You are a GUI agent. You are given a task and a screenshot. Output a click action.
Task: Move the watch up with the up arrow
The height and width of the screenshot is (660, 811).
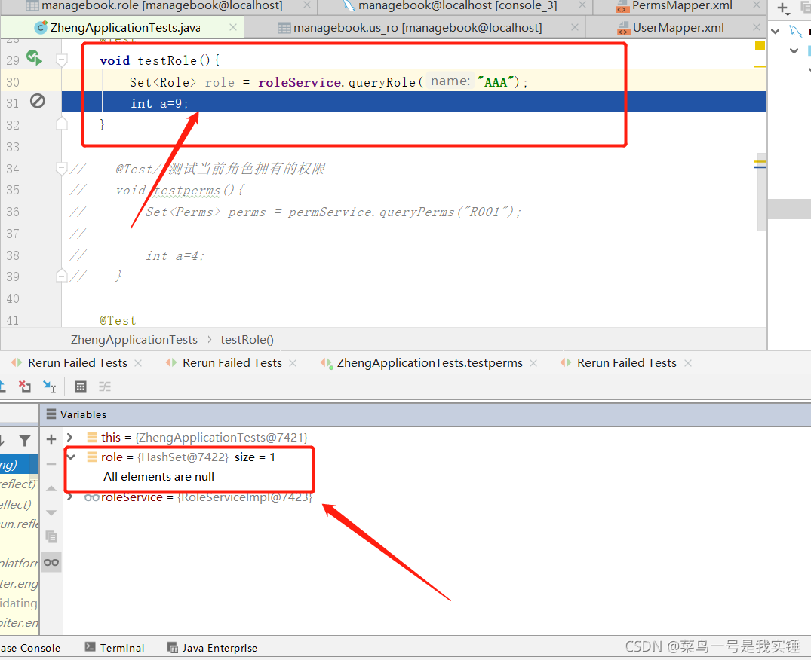click(51, 488)
